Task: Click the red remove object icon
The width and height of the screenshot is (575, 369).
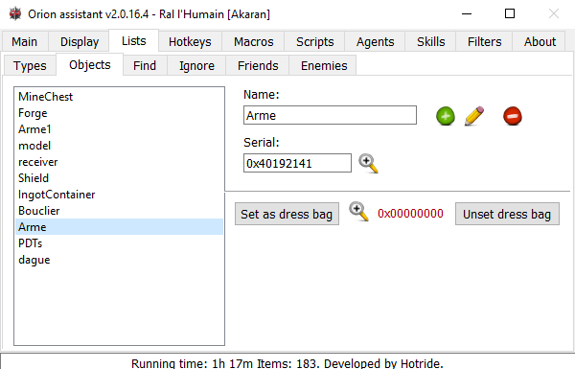Action: pyautogui.click(x=513, y=116)
